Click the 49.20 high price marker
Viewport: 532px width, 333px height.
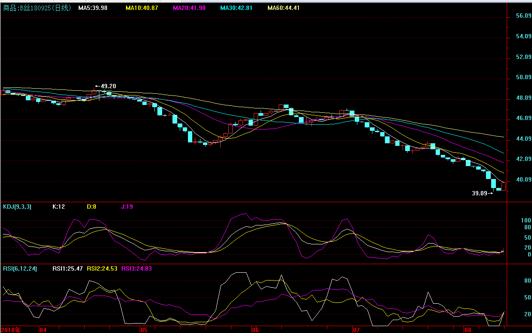[x=108, y=86]
